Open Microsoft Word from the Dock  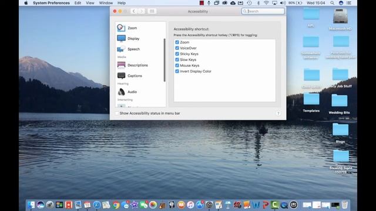tap(256, 205)
